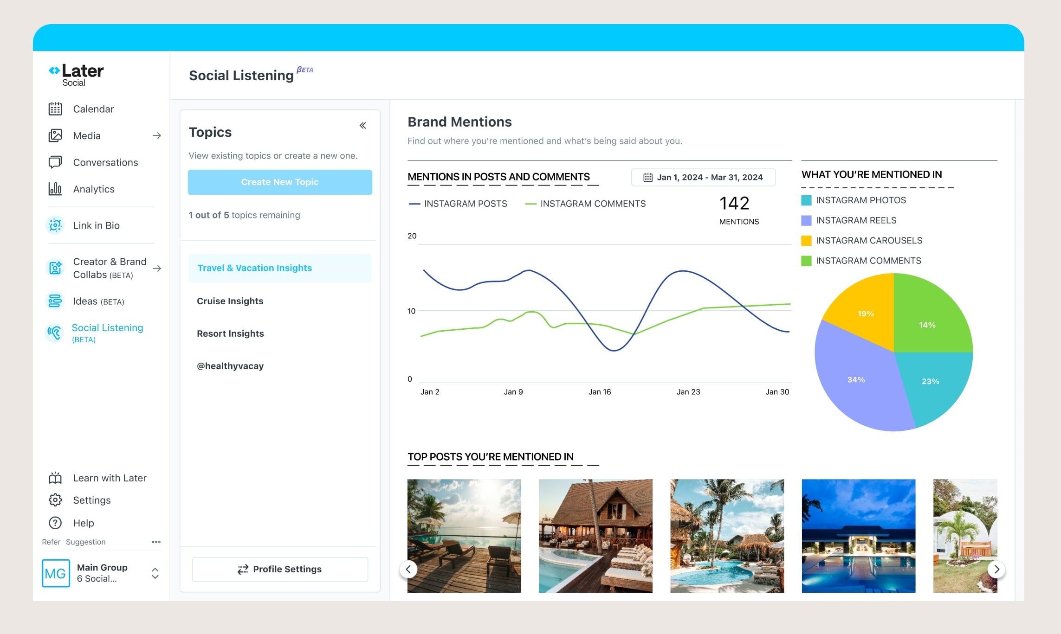
Task: Click the Media image icon
Action: pyautogui.click(x=55, y=135)
